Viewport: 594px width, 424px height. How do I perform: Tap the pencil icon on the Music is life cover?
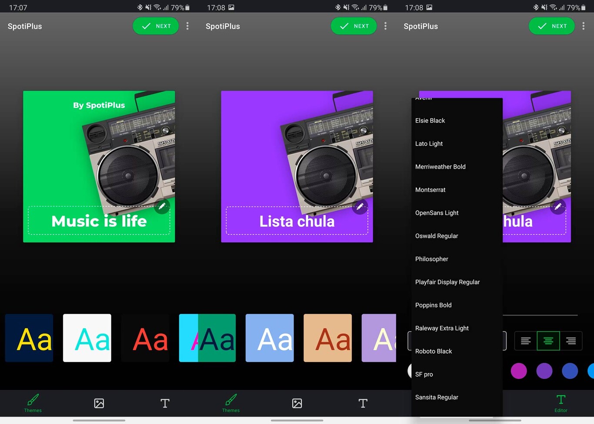coord(162,207)
